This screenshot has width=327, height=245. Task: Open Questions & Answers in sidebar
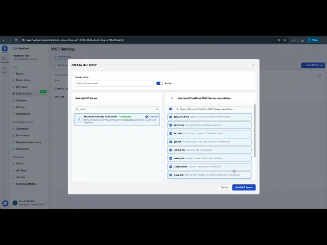pos(29,142)
